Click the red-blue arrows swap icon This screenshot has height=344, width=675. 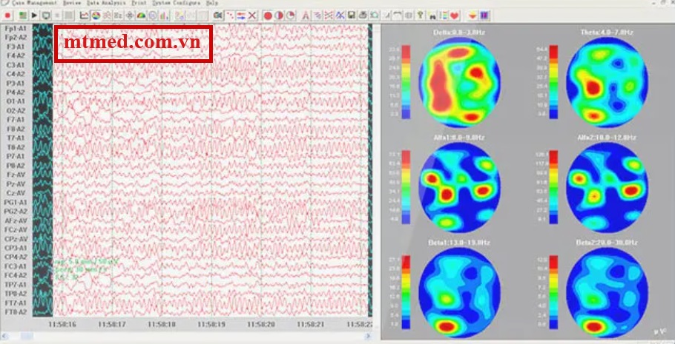pyautogui.click(x=241, y=16)
